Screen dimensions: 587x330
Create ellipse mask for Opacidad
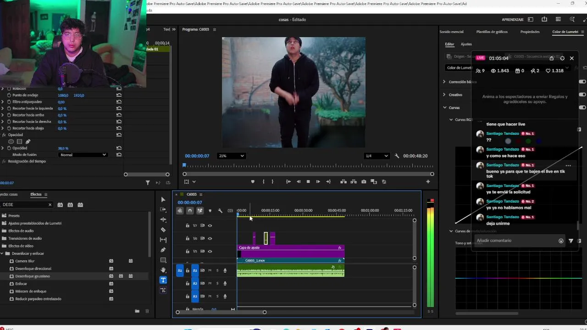click(x=11, y=142)
